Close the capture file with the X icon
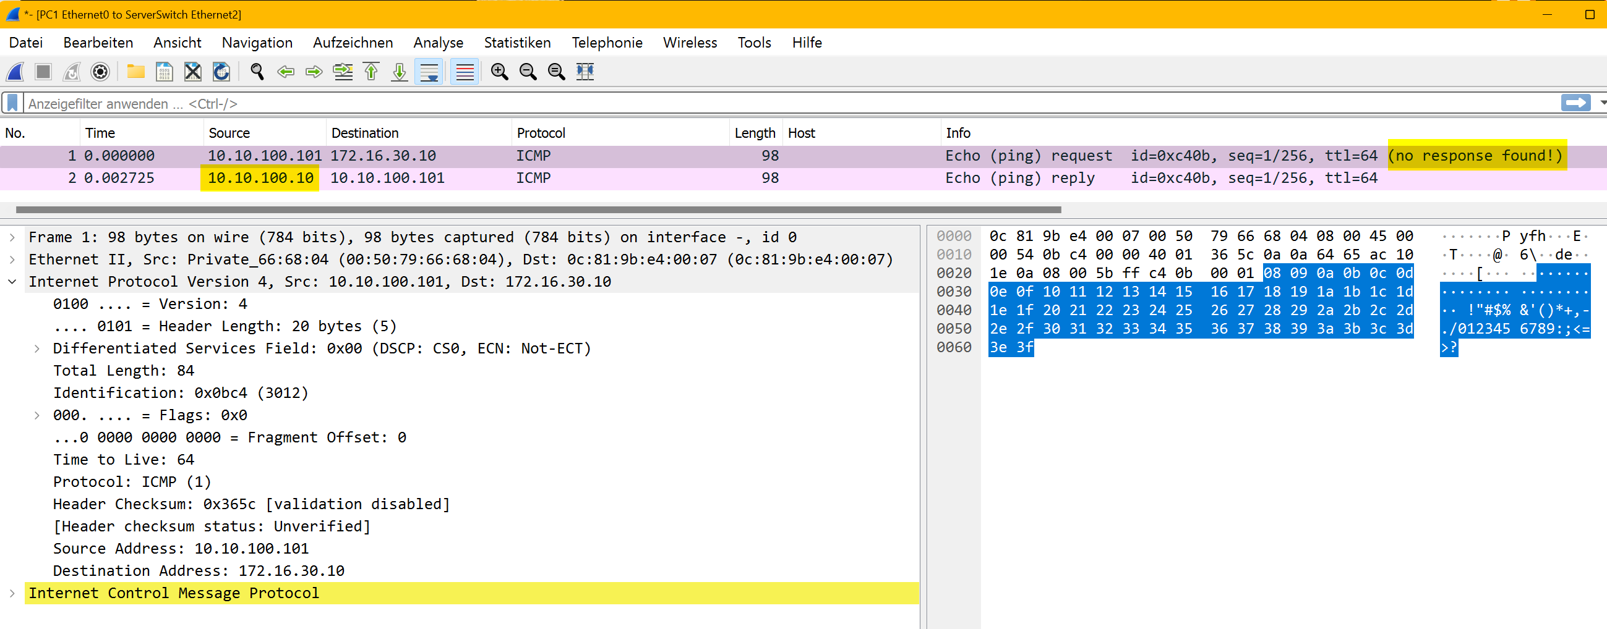 pos(193,72)
